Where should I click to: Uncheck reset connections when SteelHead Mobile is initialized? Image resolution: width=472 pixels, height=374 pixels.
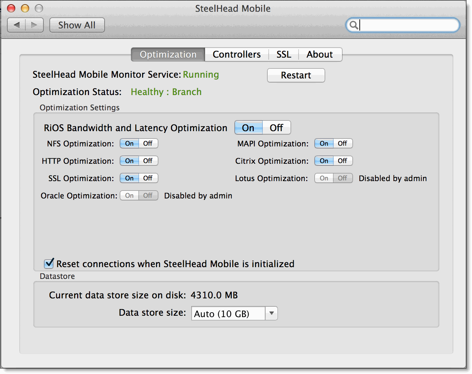tap(49, 264)
